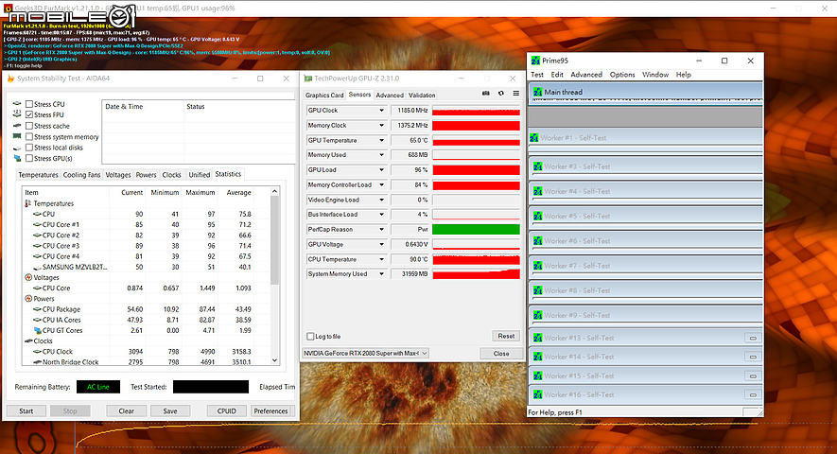Click the thermometer icon beside Temperatures
The height and width of the screenshot is (454, 837).
[27, 203]
